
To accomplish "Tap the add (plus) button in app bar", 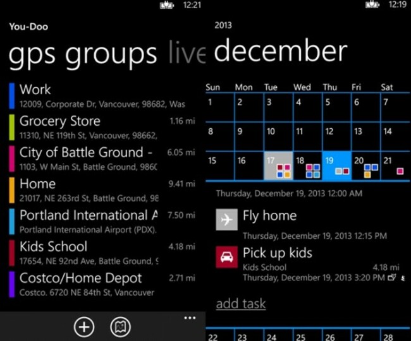I will point(84,326).
